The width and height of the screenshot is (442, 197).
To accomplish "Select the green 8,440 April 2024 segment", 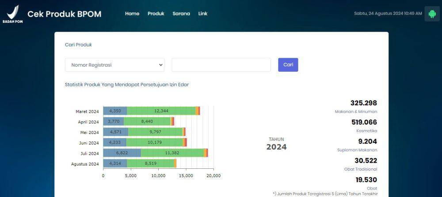I will click(147, 121).
